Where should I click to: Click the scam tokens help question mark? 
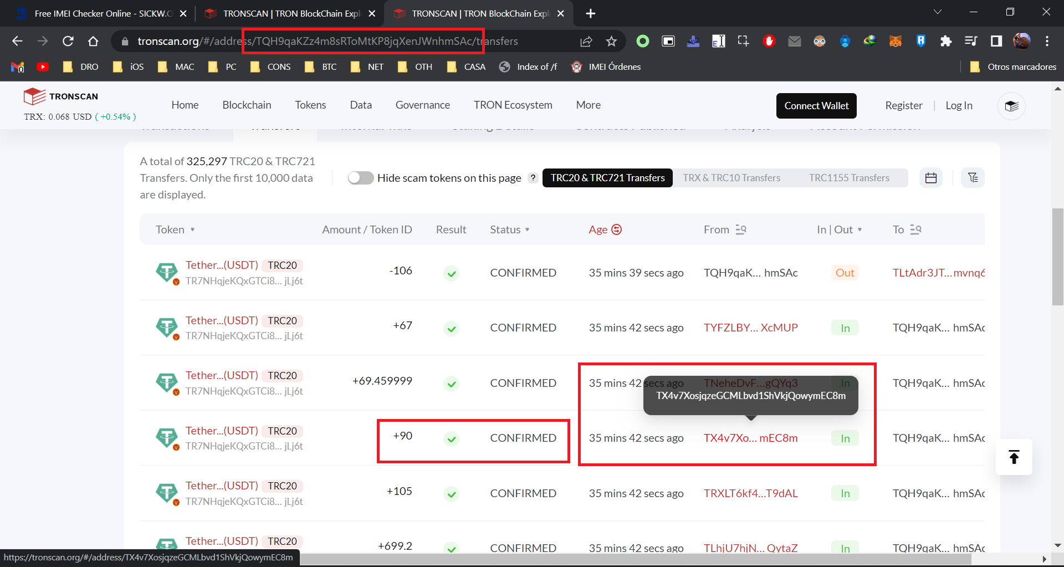coord(533,178)
